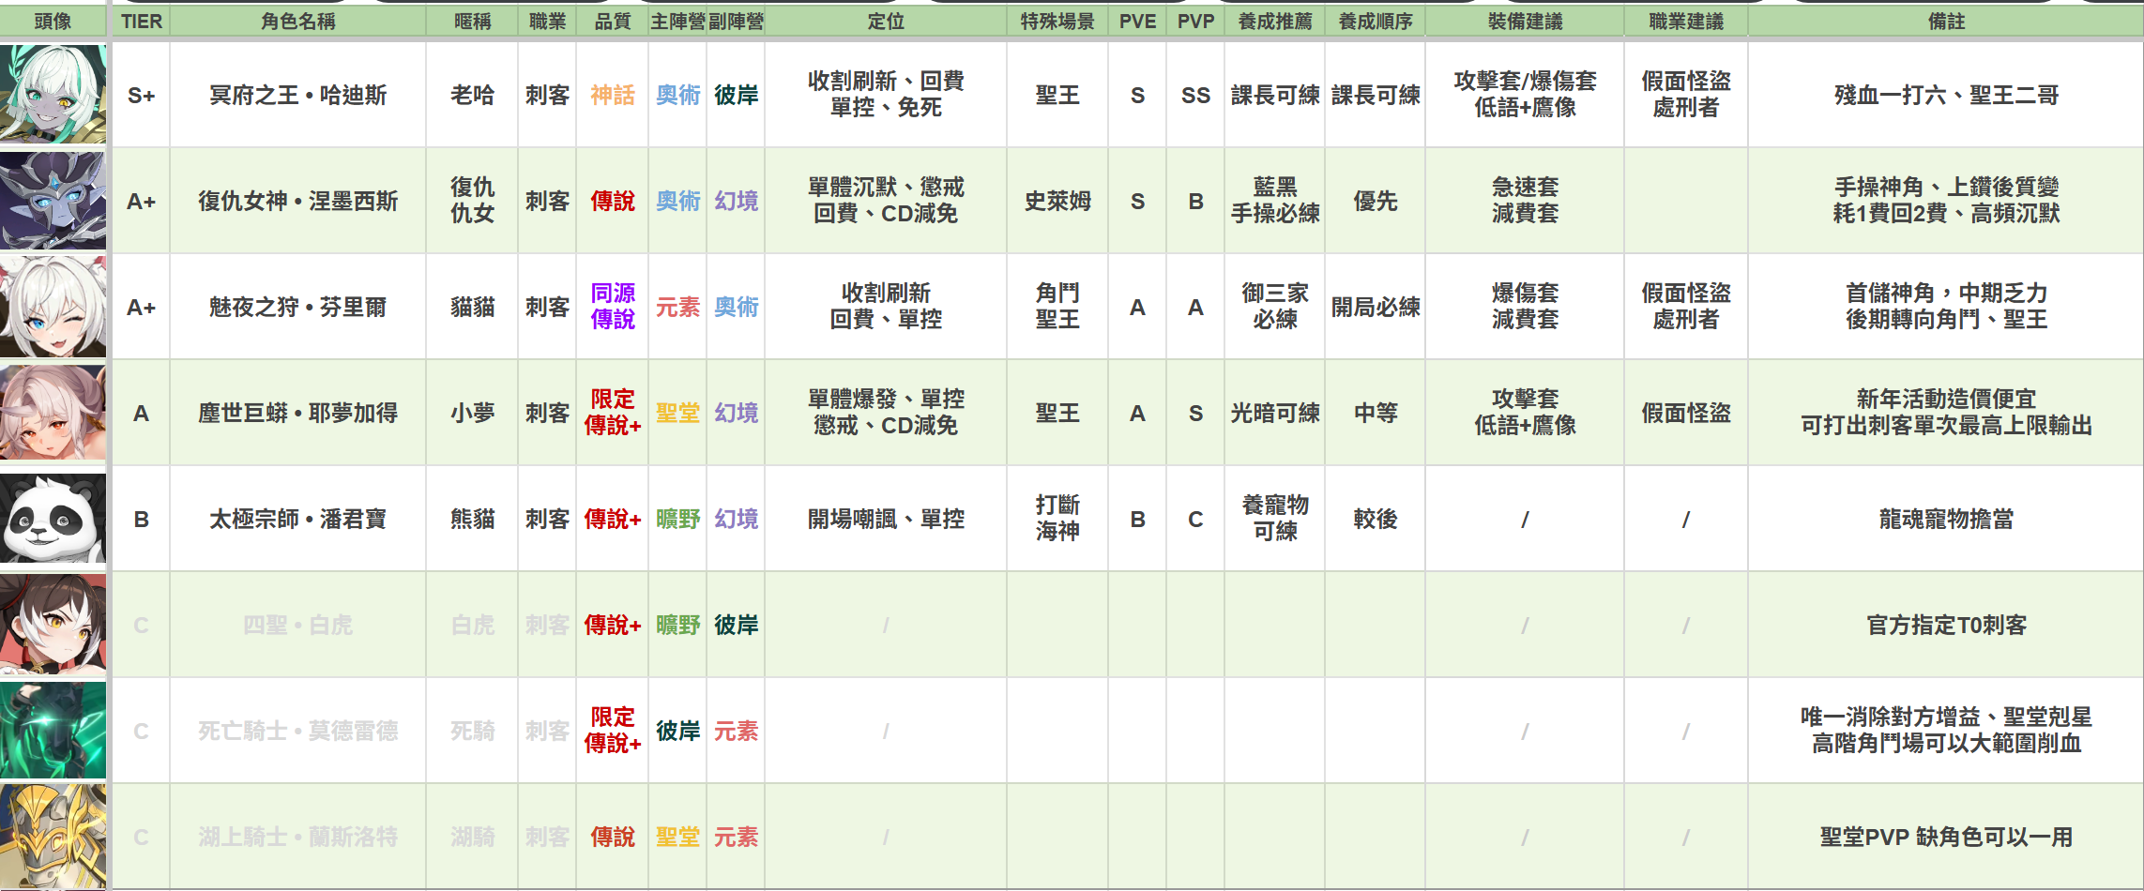Click the note 官方指定T0刺客
The width and height of the screenshot is (2144, 891).
click(x=1946, y=625)
